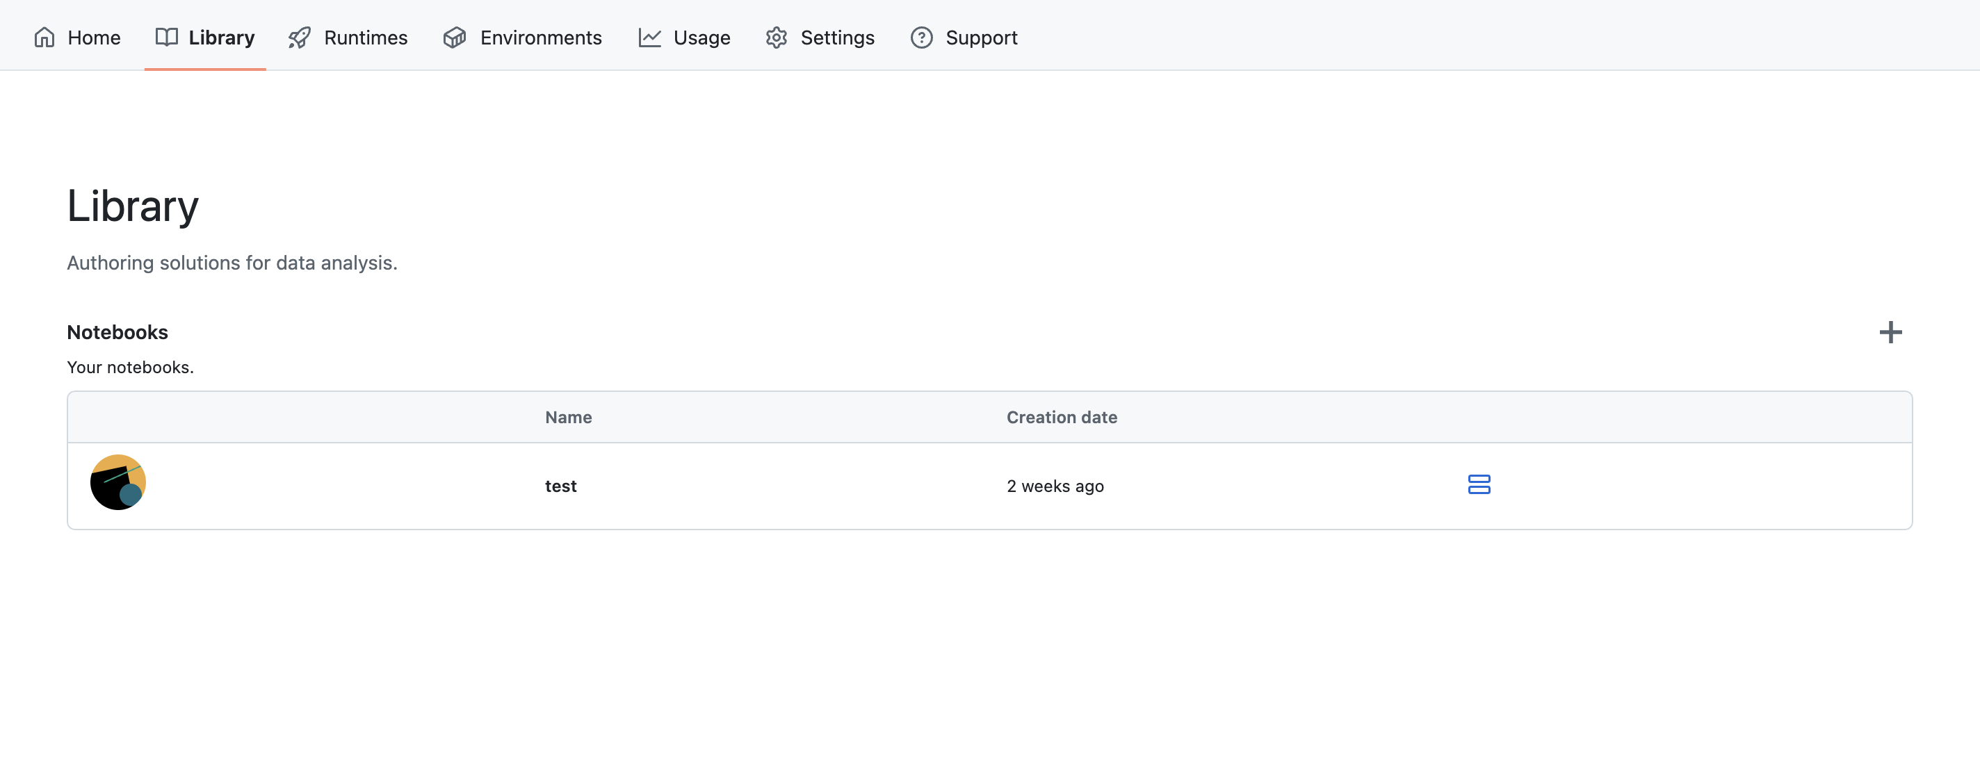Open the Home tab label
Screen dimensions: 1980x763
click(x=94, y=38)
